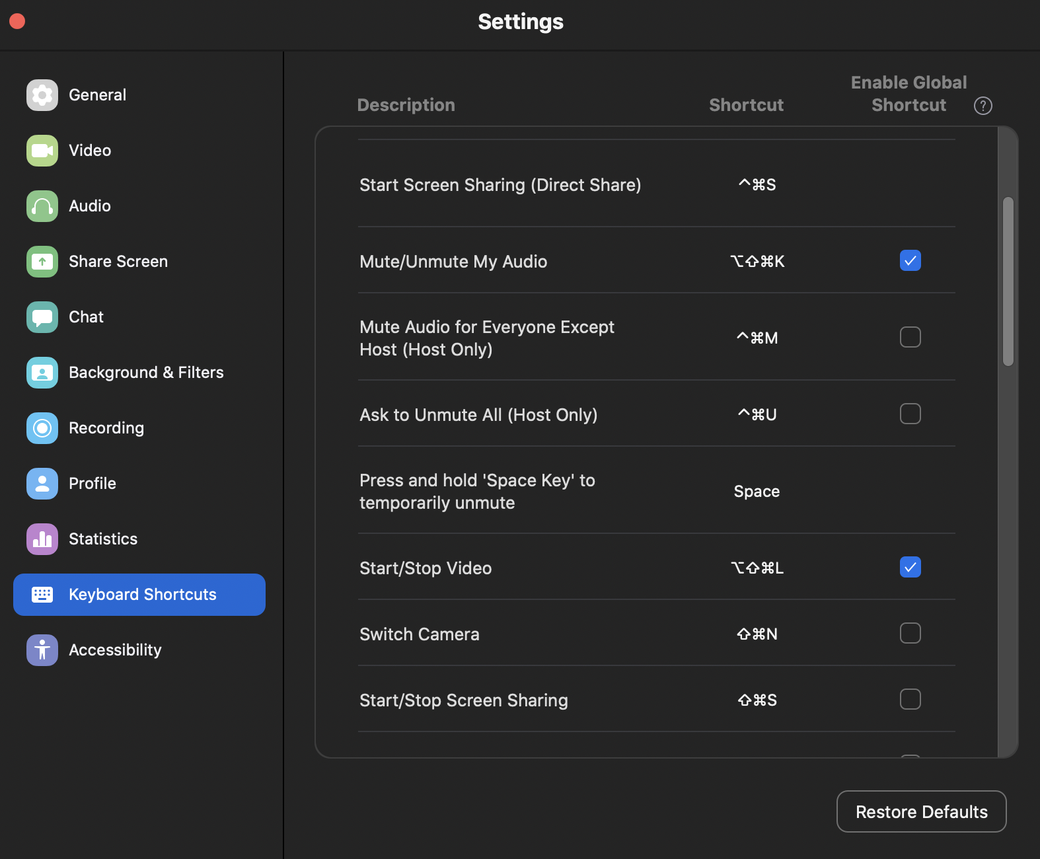Select the Recording icon in sidebar
Image resolution: width=1040 pixels, height=859 pixels.
pyautogui.click(x=42, y=428)
